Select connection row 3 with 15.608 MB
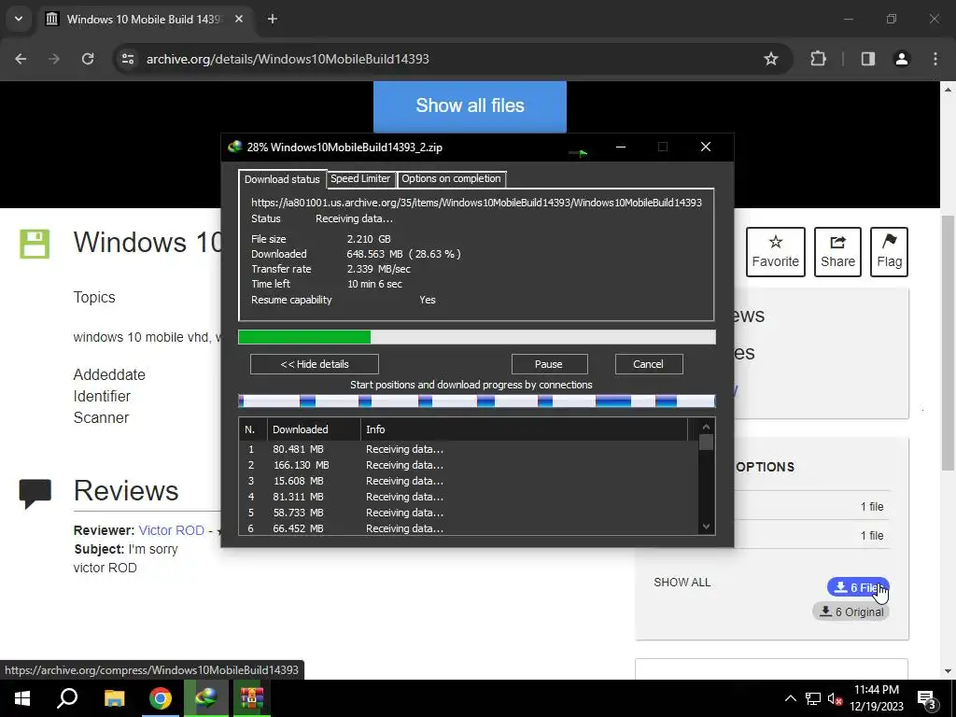The height and width of the screenshot is (717, 956). pos(469,481)
